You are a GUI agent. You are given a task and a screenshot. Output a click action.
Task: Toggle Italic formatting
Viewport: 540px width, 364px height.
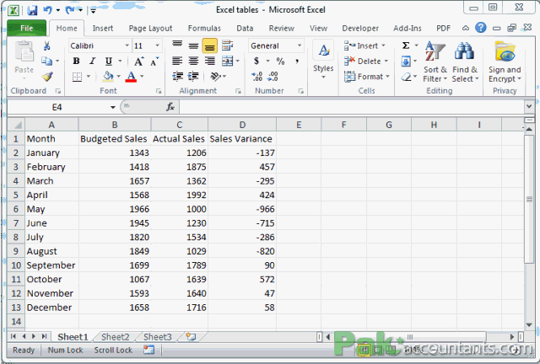[92, 62]
